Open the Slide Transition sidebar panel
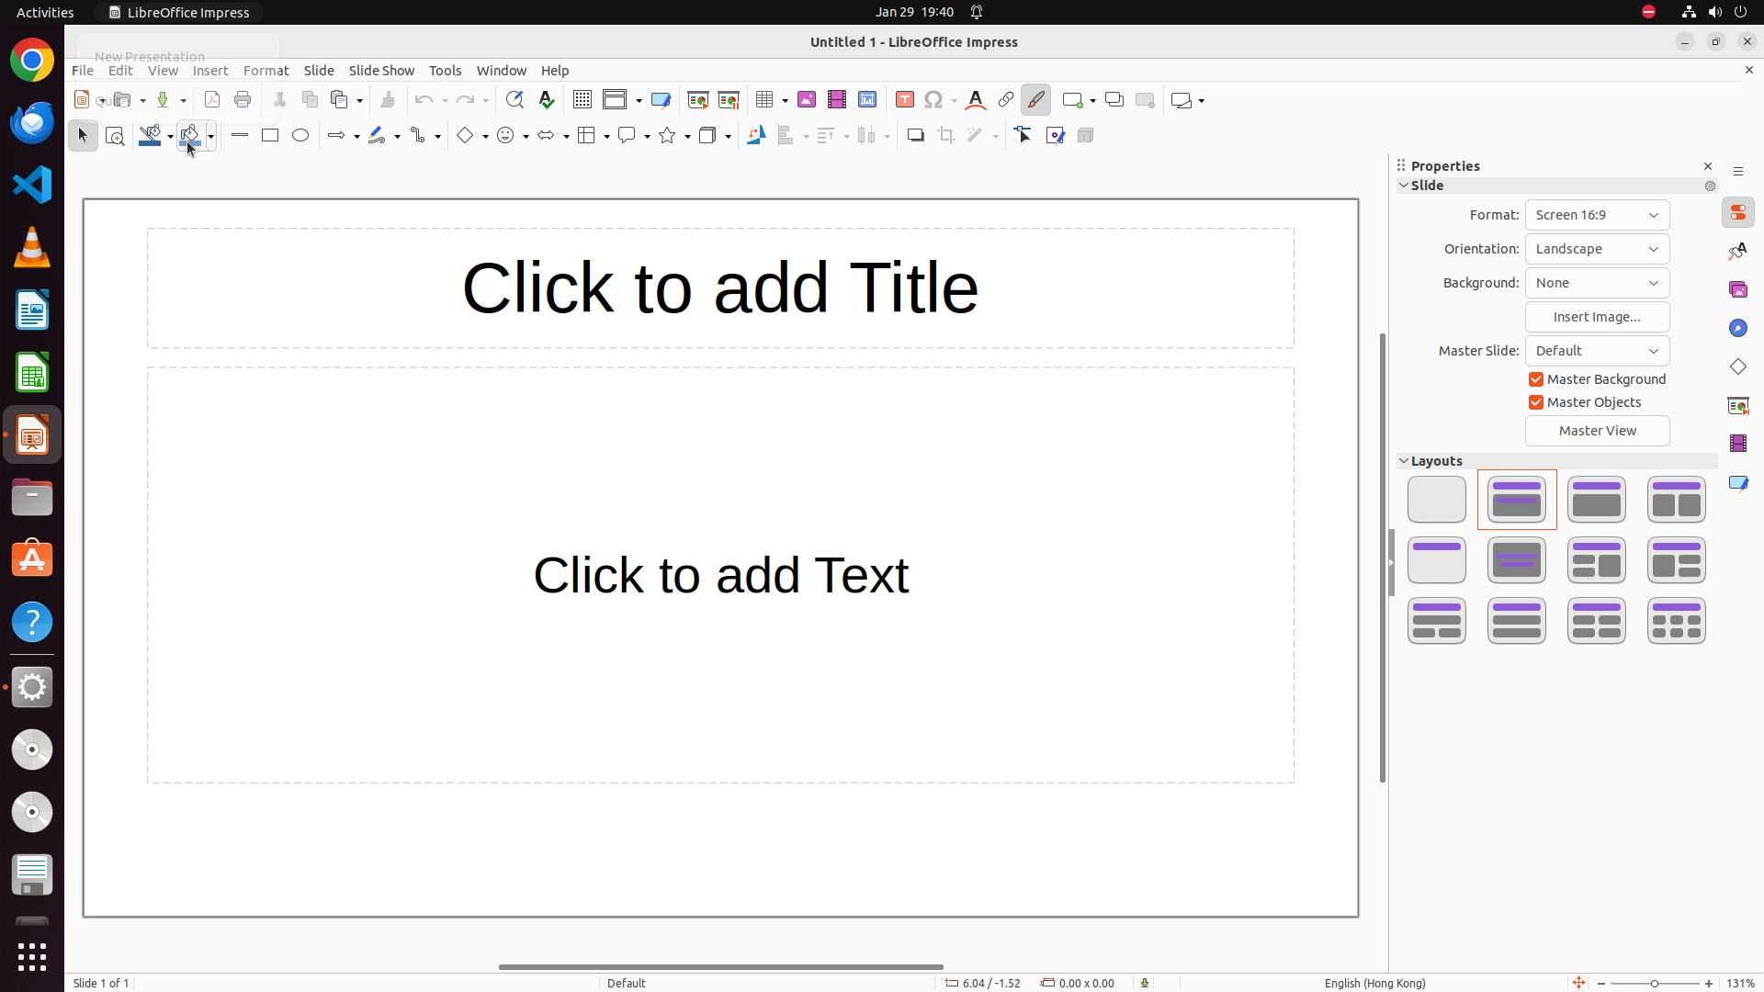The image size is (1764, 992). coord(1738,406)
